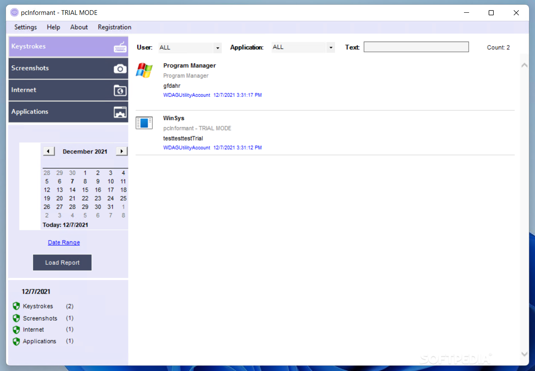Click the Internet (1) summary row
This screenshot has width=535, height=371.
(x=43, y=330)
